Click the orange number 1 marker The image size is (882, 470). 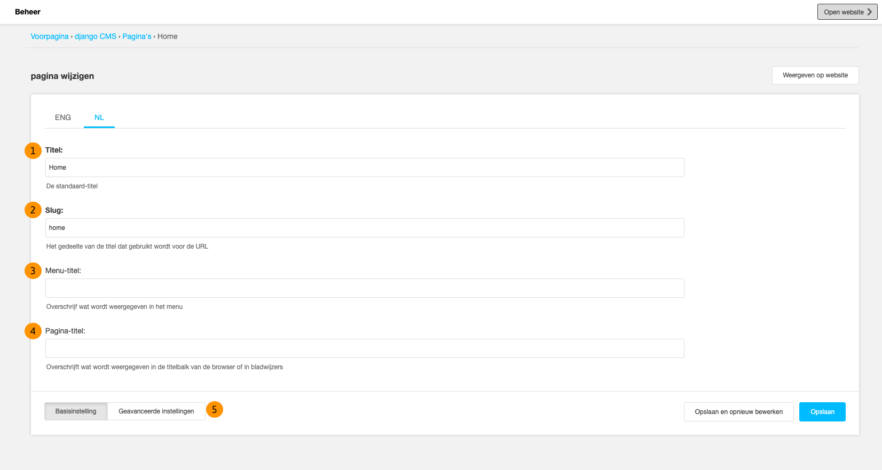pyautogui.click(x=33, y=151)
